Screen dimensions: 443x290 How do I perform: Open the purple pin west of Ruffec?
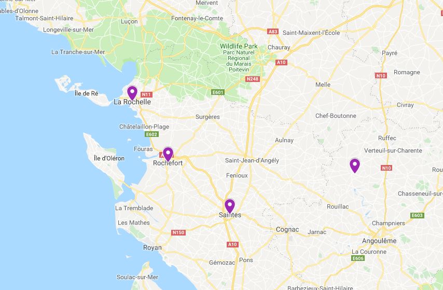[x=355, y=165]
